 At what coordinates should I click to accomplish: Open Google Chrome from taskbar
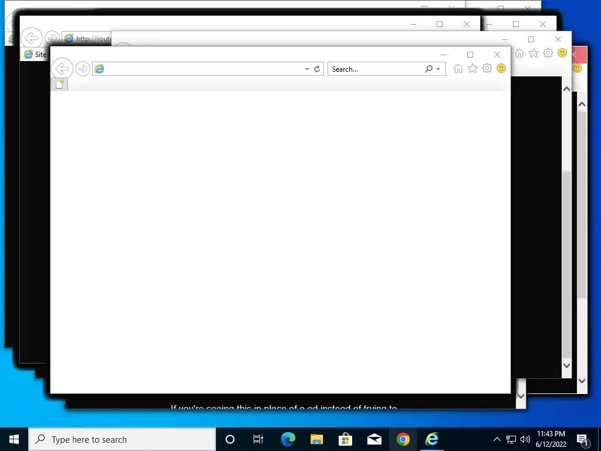[403, 439]
